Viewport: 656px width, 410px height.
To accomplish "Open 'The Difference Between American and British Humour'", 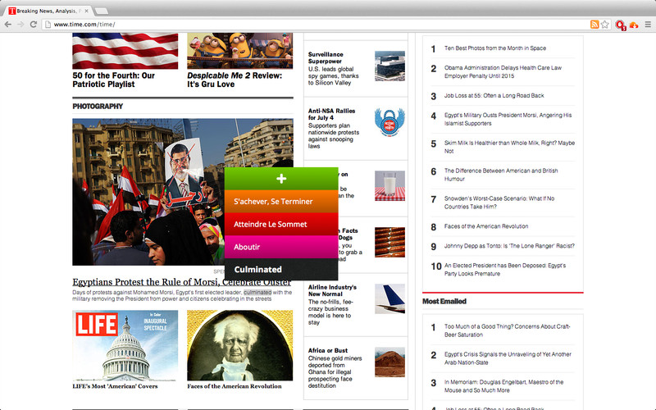I will [501, 175].
